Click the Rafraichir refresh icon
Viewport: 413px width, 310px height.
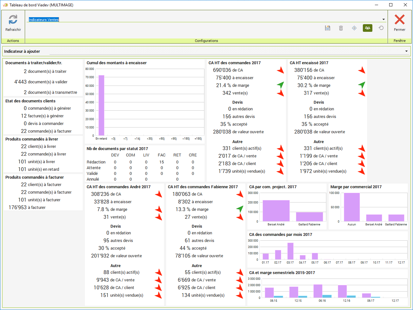[13, 20]
